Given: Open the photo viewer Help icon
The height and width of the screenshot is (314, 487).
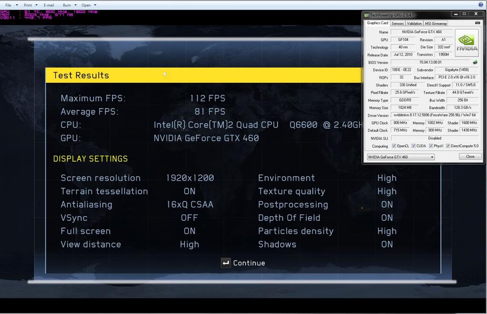Looking at the screenshot, I should 480,5.
